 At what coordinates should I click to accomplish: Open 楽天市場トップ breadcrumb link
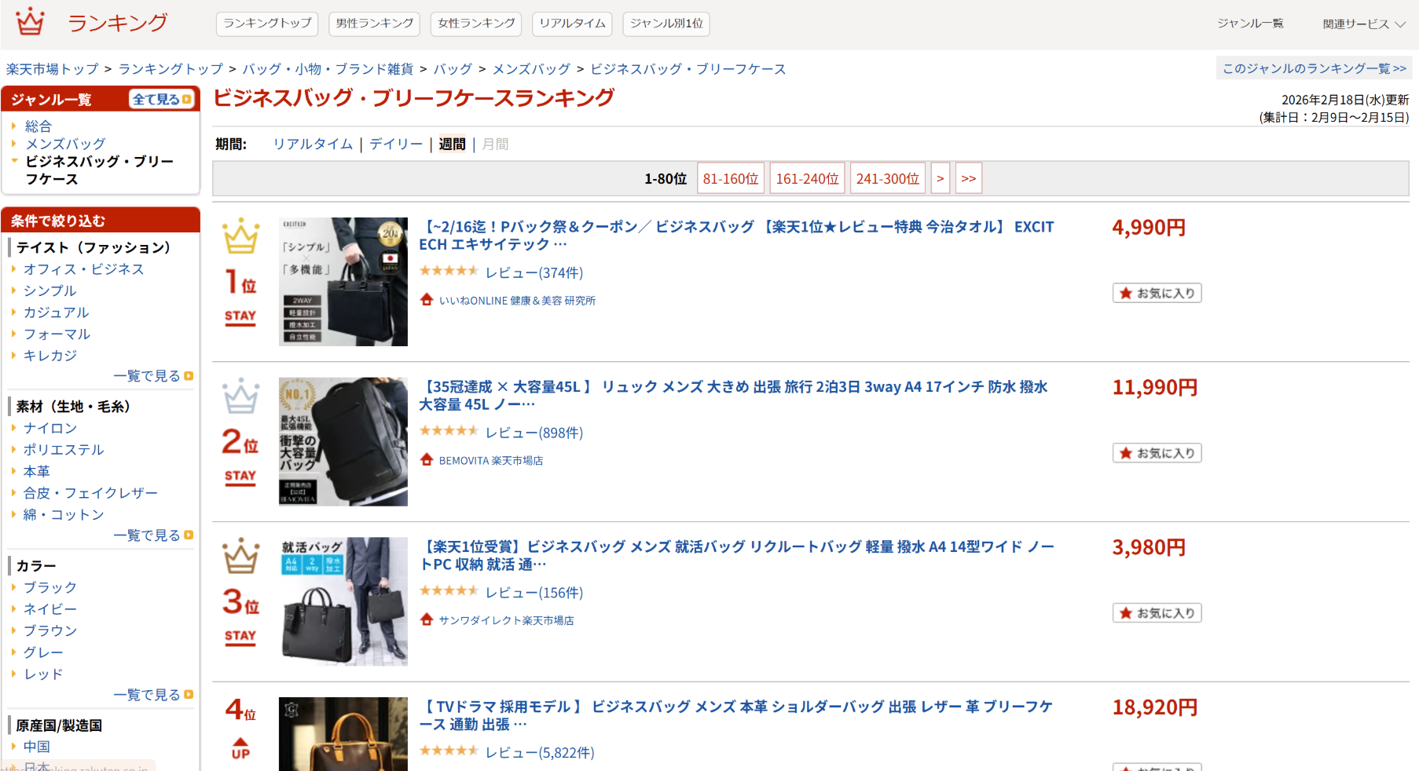tap(53, 69)
